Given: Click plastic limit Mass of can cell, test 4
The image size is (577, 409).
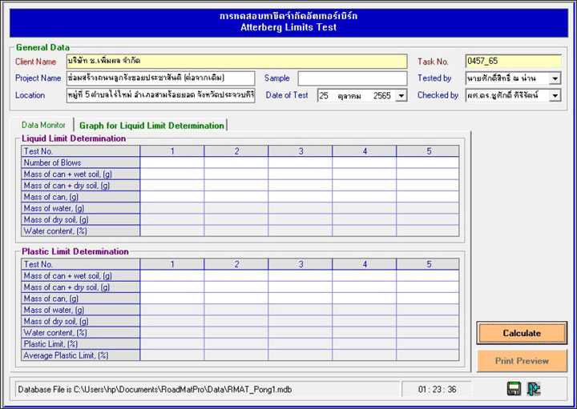Looking at the screenshot, I should tap(364, 298).
